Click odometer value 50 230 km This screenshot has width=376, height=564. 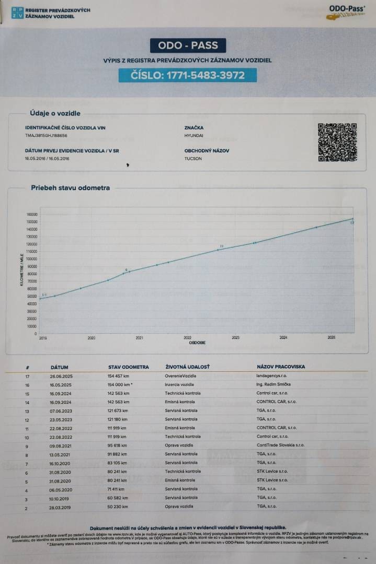pos(118,507)
